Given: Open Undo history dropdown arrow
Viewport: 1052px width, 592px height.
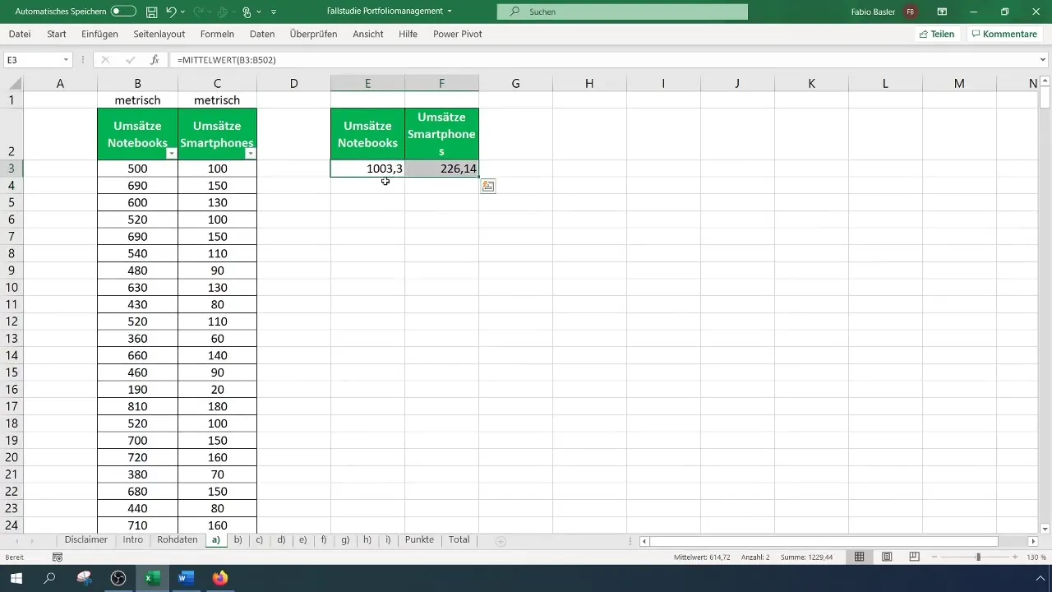Looking at the screenshot, I should tap(183, 12).
